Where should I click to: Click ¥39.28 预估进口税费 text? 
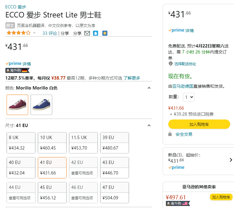point(192,114)
